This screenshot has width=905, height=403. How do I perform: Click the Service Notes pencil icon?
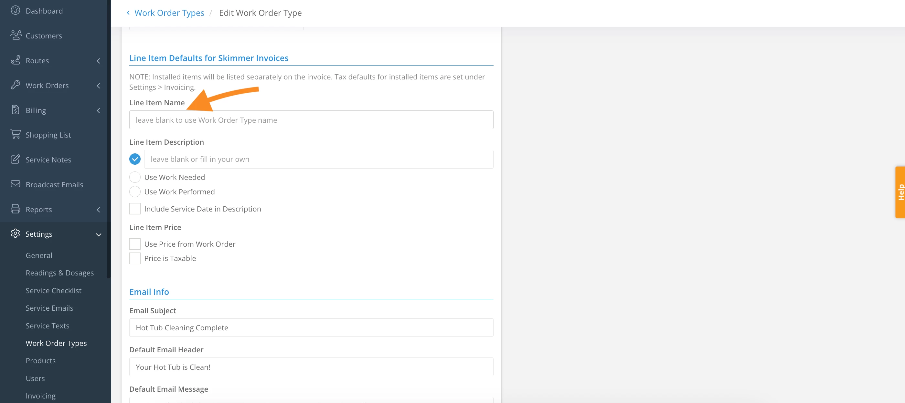[15, 160]
